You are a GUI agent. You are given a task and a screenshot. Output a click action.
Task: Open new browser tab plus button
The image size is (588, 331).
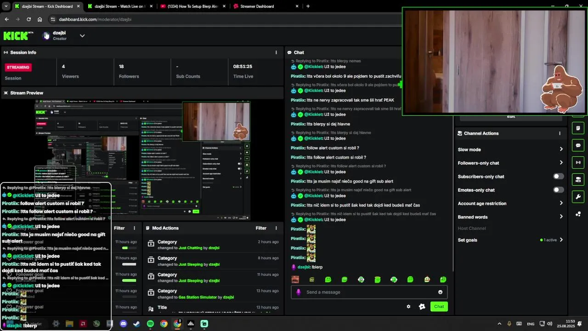[x=308, y=6]
